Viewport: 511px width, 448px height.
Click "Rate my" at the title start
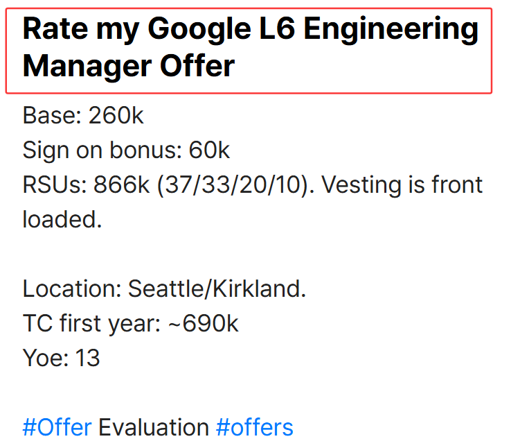(x=82, y=30)
